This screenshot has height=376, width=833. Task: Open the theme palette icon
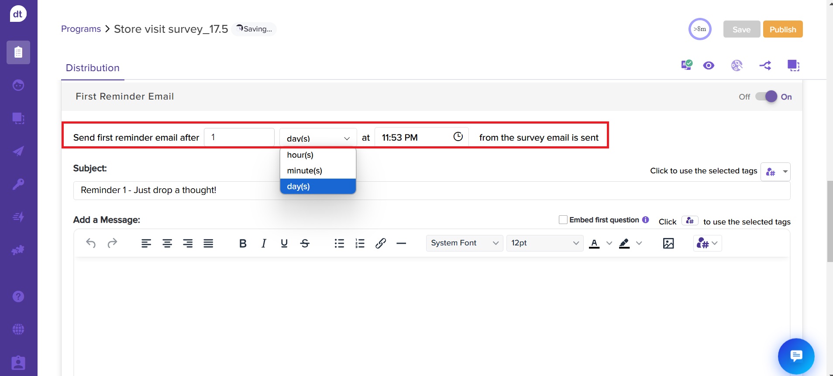tap(737, 66)
